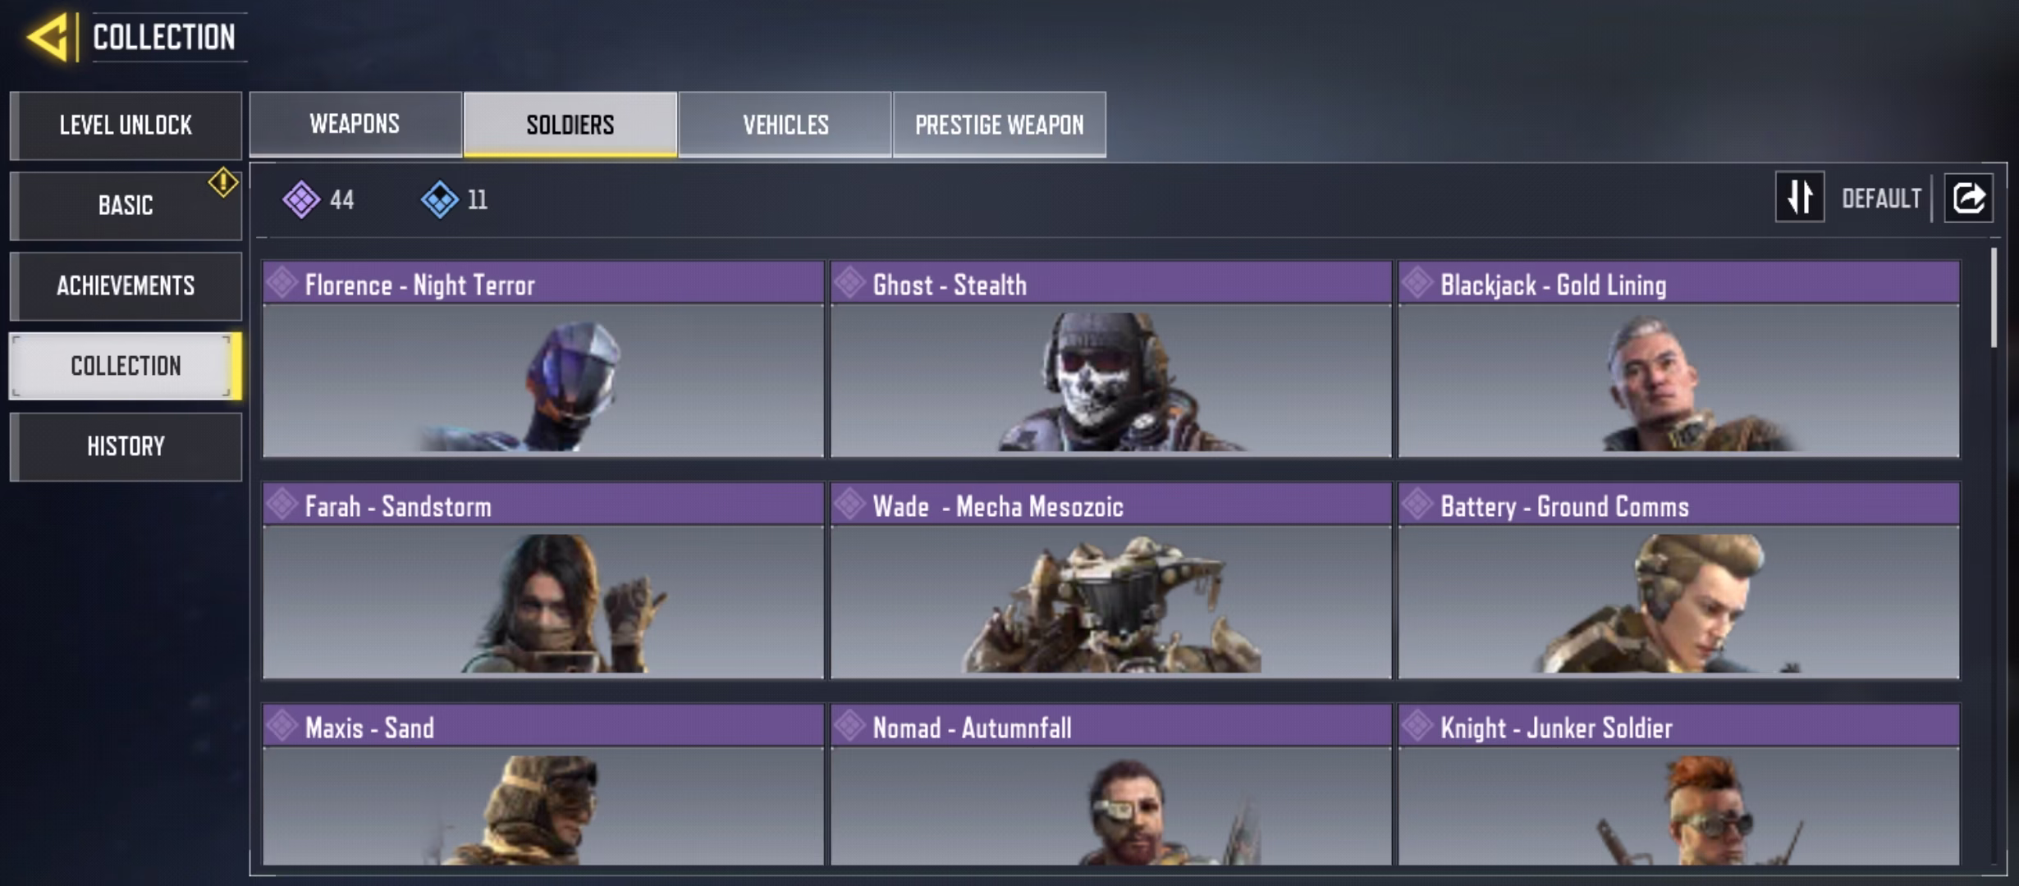Click rarity diamond icon beside Florence - Night Terror
The width and height of the screenshot is (2019, 886).
tap(282, 282)
